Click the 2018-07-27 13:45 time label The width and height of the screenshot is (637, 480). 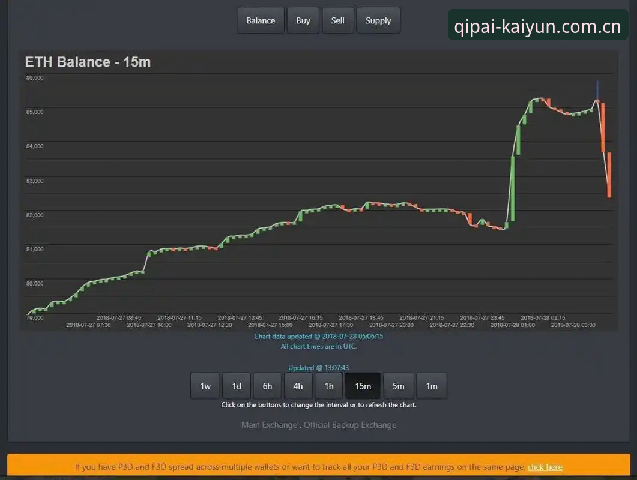point(240,317)
